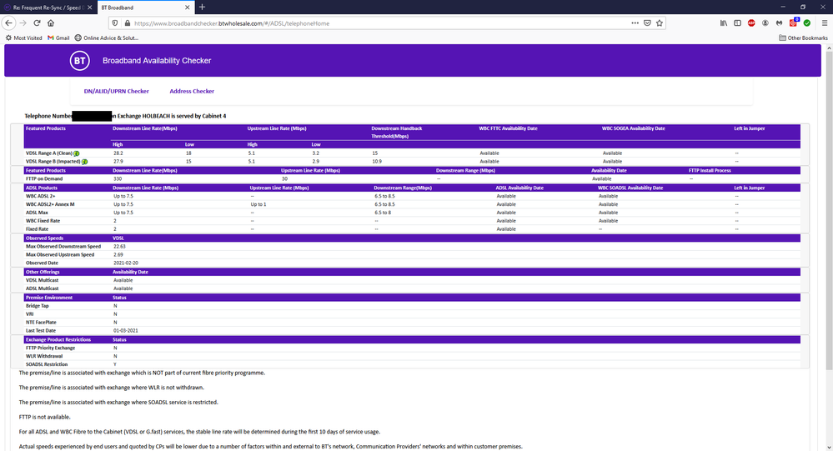
Task: Show the Firefox sidebars icon
Action: pos(737,23)
